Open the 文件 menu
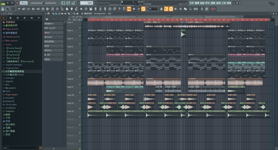Image resolution: width=278 pixels, height=150 pixels. [192, 2]
